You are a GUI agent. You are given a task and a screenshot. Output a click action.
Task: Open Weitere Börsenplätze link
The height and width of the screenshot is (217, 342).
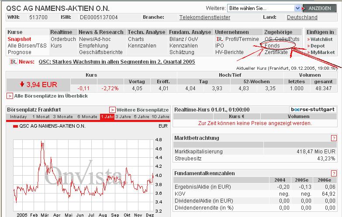(143, 110)
